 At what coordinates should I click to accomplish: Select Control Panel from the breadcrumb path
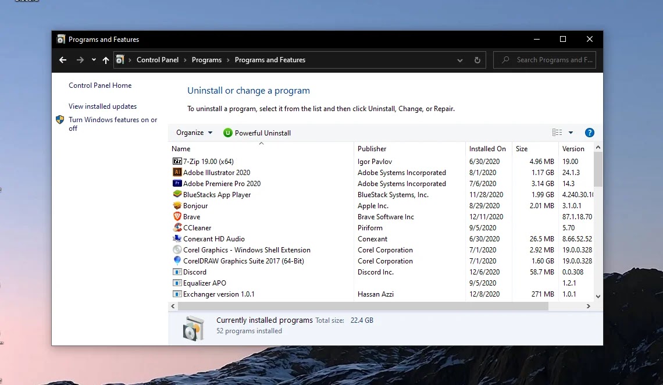158,60
